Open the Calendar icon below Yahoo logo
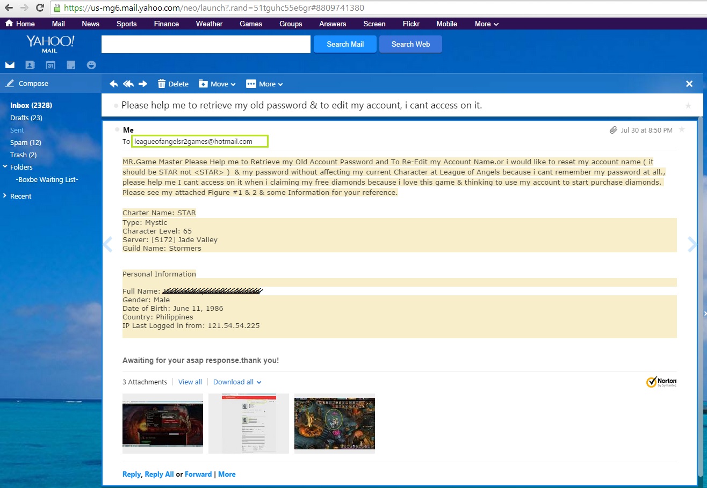This screenshot has height=488, width=707. click(50, 65)
